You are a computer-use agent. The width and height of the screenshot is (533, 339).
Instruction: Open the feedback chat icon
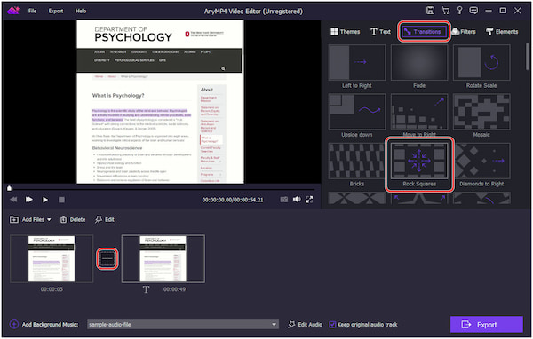(473, 11)
